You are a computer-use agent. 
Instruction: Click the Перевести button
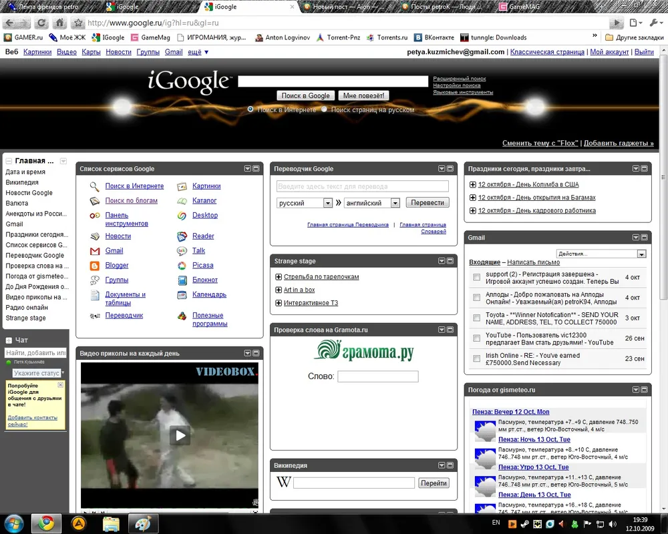pyautogui.click(x=428, y=203)
